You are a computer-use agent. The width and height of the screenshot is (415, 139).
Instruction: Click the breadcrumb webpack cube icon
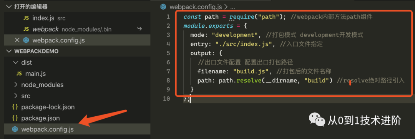coord(163,7)
